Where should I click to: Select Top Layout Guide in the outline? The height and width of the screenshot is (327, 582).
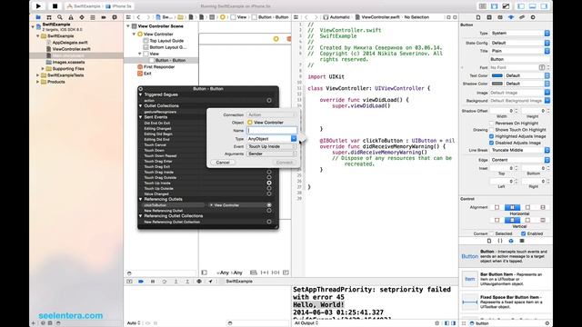(x=166, y=41)
